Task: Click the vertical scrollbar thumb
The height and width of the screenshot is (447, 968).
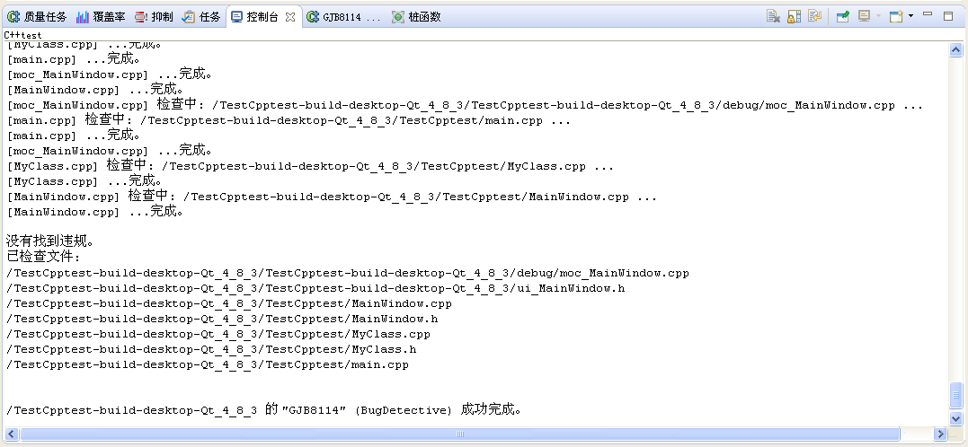Action: [x=955, y=395]
